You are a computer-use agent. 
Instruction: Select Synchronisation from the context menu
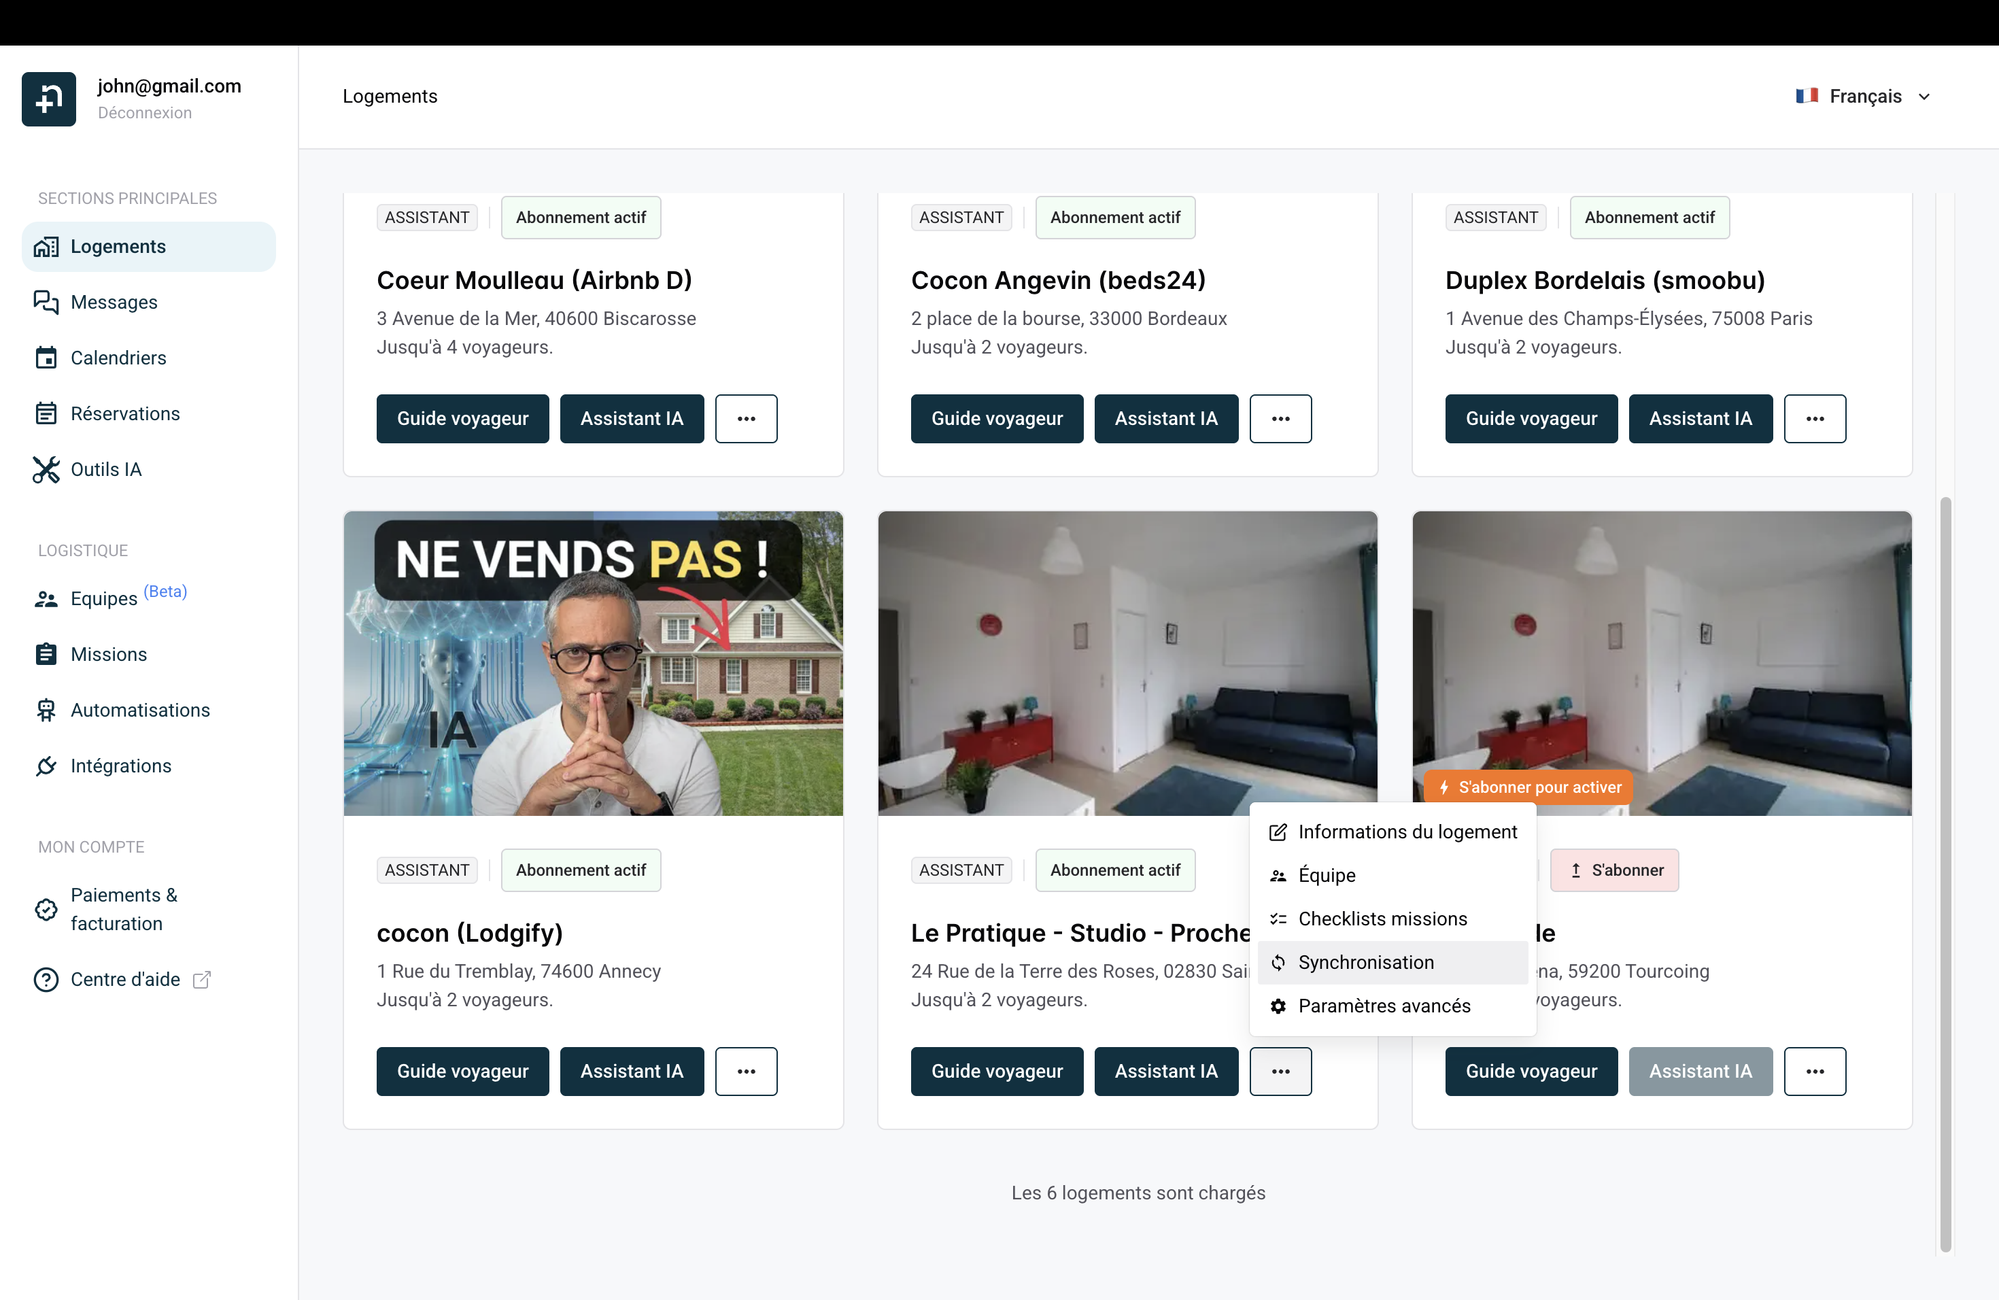click(x=1366, y=962)
